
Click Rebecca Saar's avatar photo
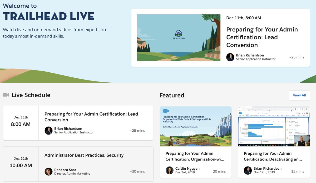tap(49, 172)
